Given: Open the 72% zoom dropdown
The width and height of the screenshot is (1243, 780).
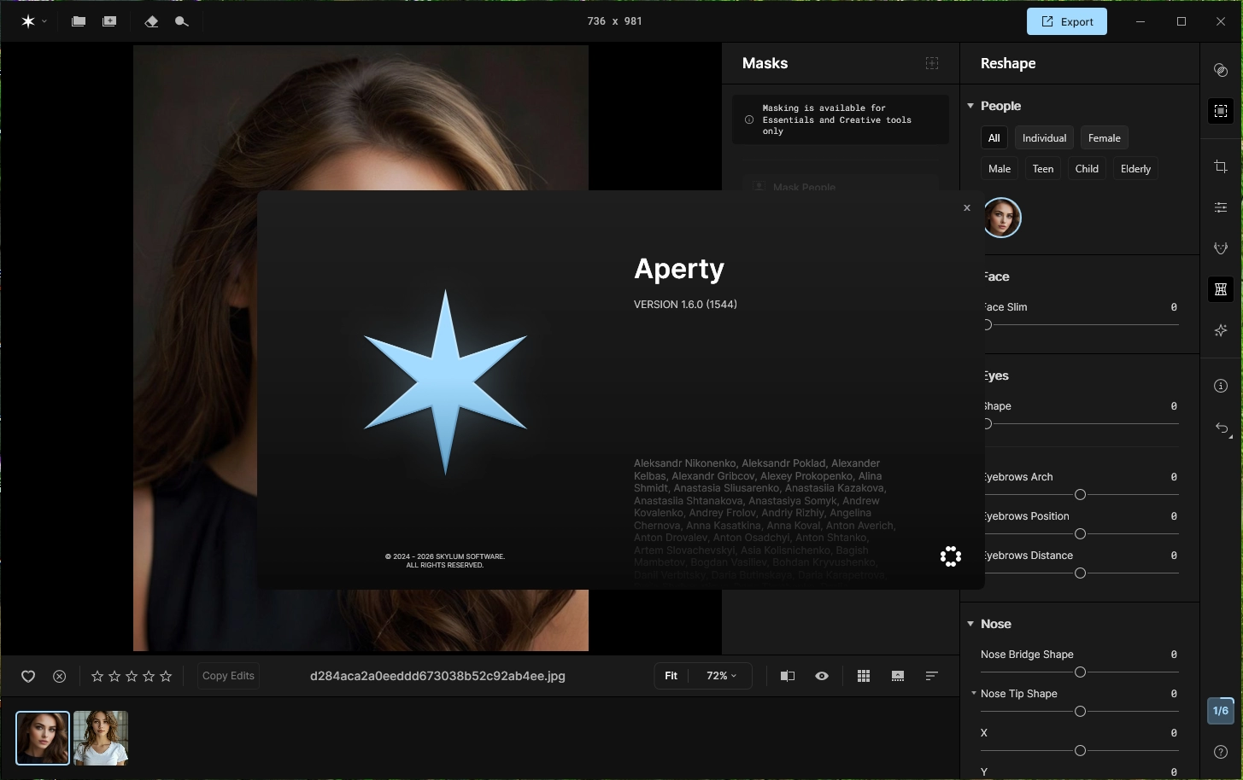Looking at the screenshot, I should (721, 676).
